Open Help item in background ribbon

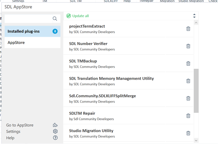point(127,1)
